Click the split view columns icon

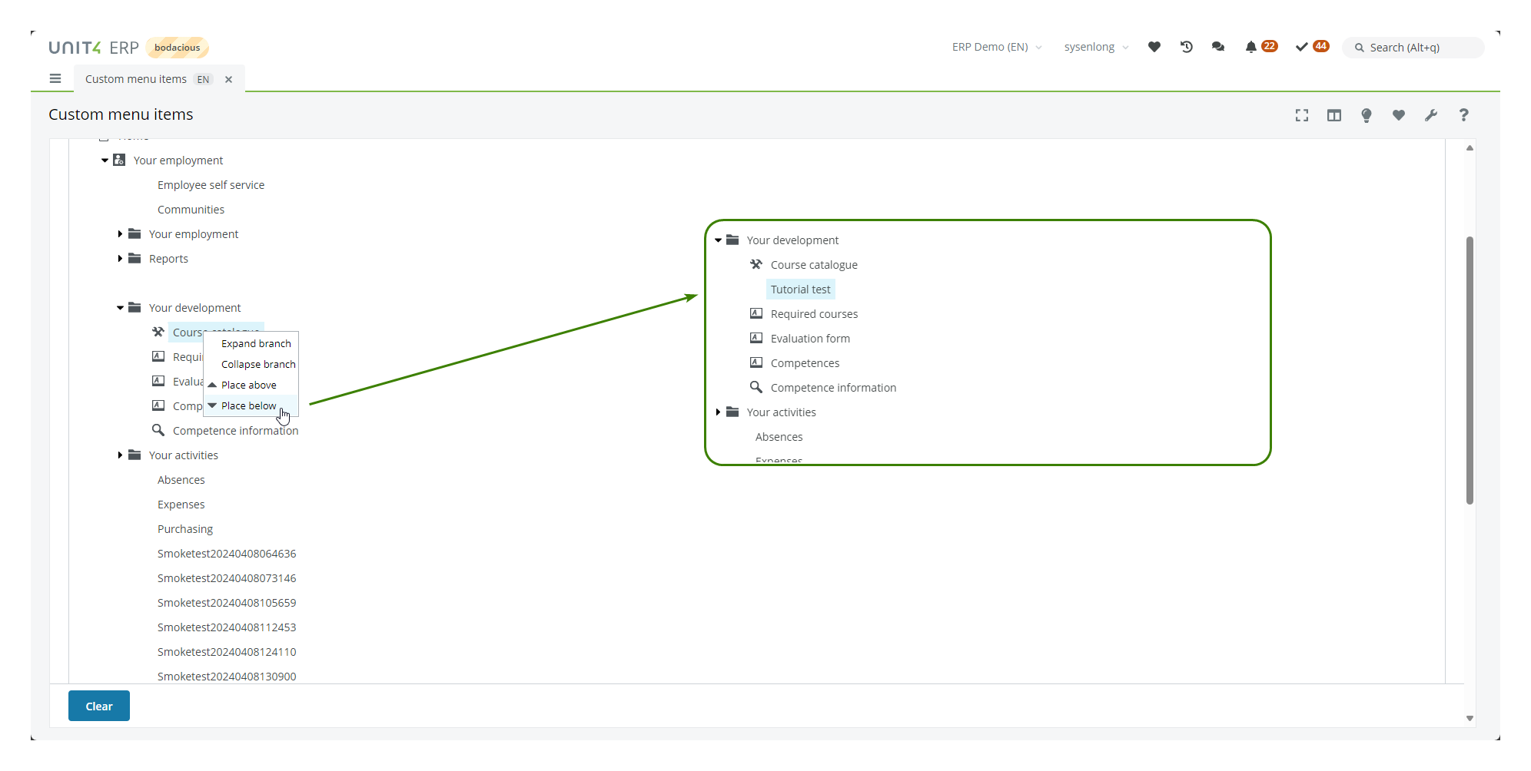pyautogui.click(x=1333, y=115)
